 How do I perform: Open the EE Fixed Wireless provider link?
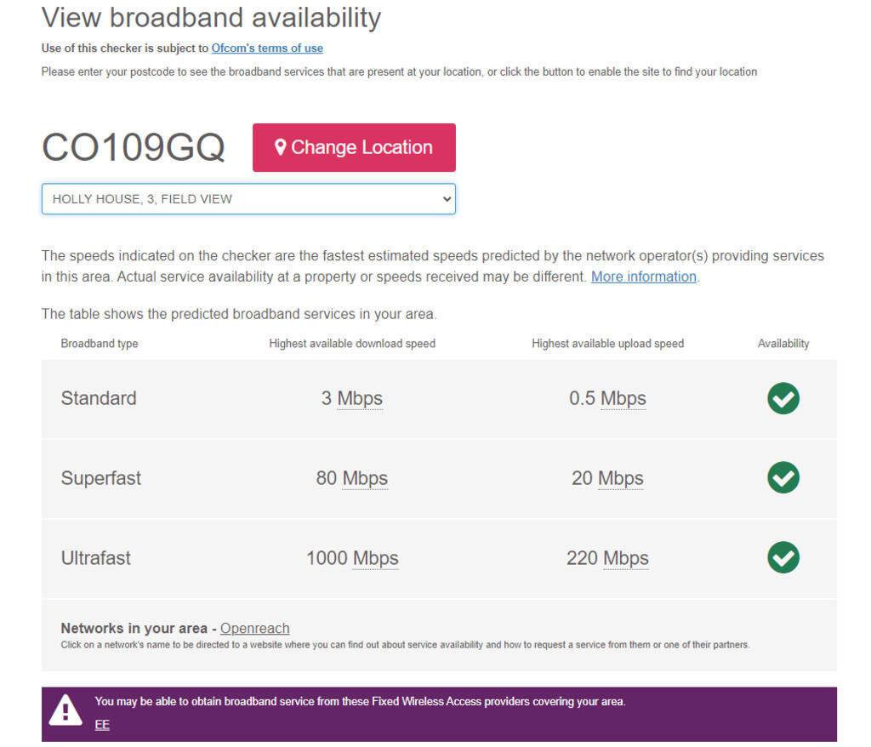coord(102,725)
